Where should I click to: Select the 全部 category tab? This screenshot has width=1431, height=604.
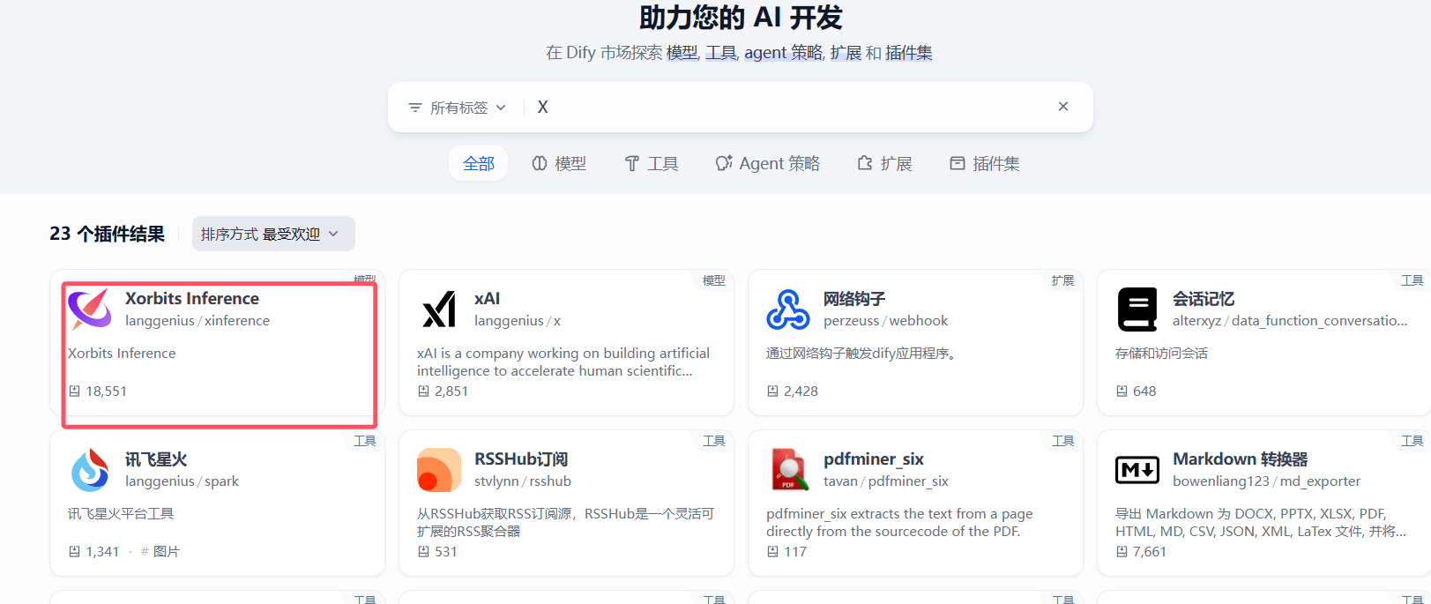pos(479,163)
